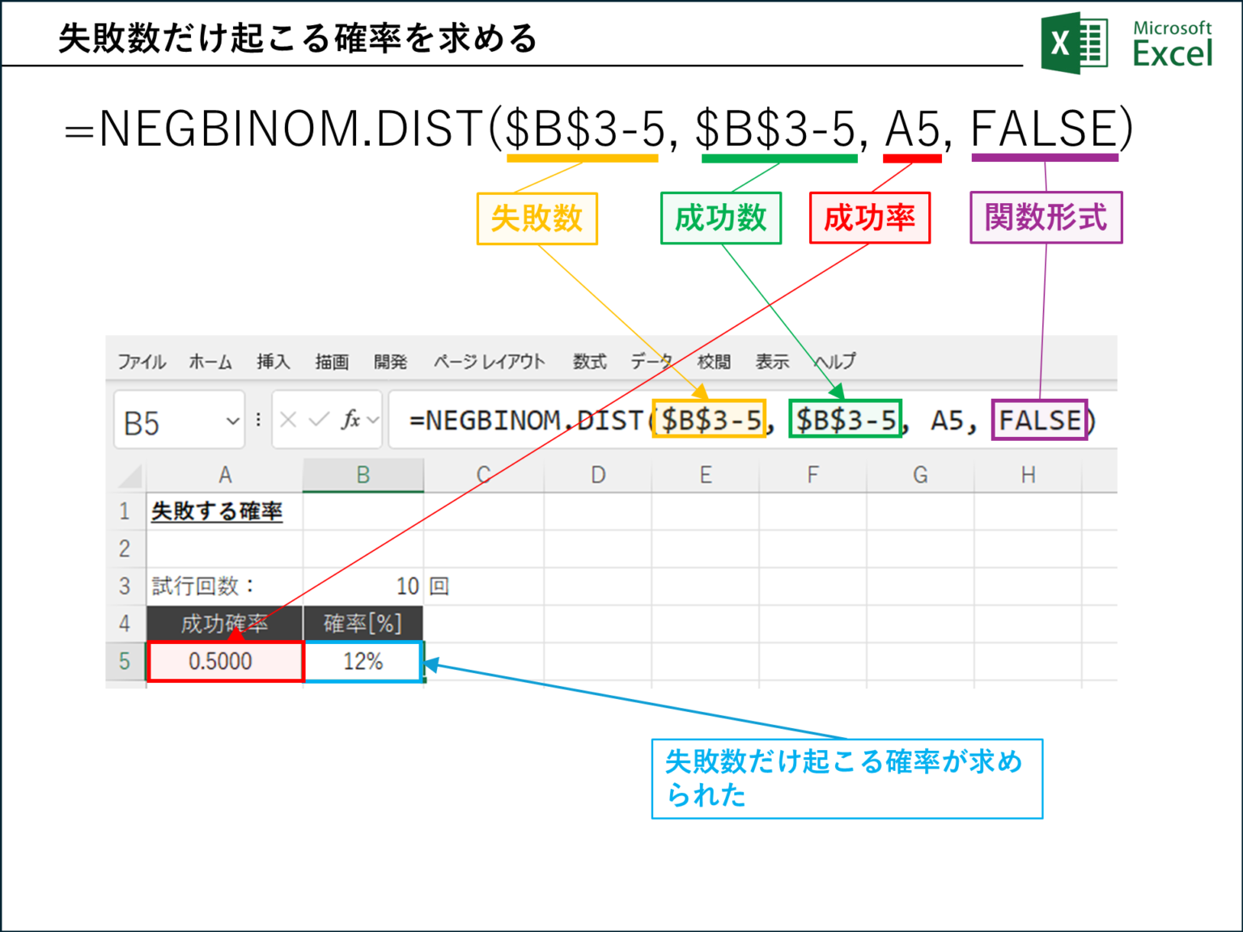Screen dimensions: 1243x932
Task: Switch to the 数式 ribbon tab
Action: pyautogui.click(x=588, y=362)
